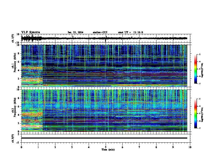Click the ch.2 frequency spectrogram panel
The image size is (214, 165).
104,111
